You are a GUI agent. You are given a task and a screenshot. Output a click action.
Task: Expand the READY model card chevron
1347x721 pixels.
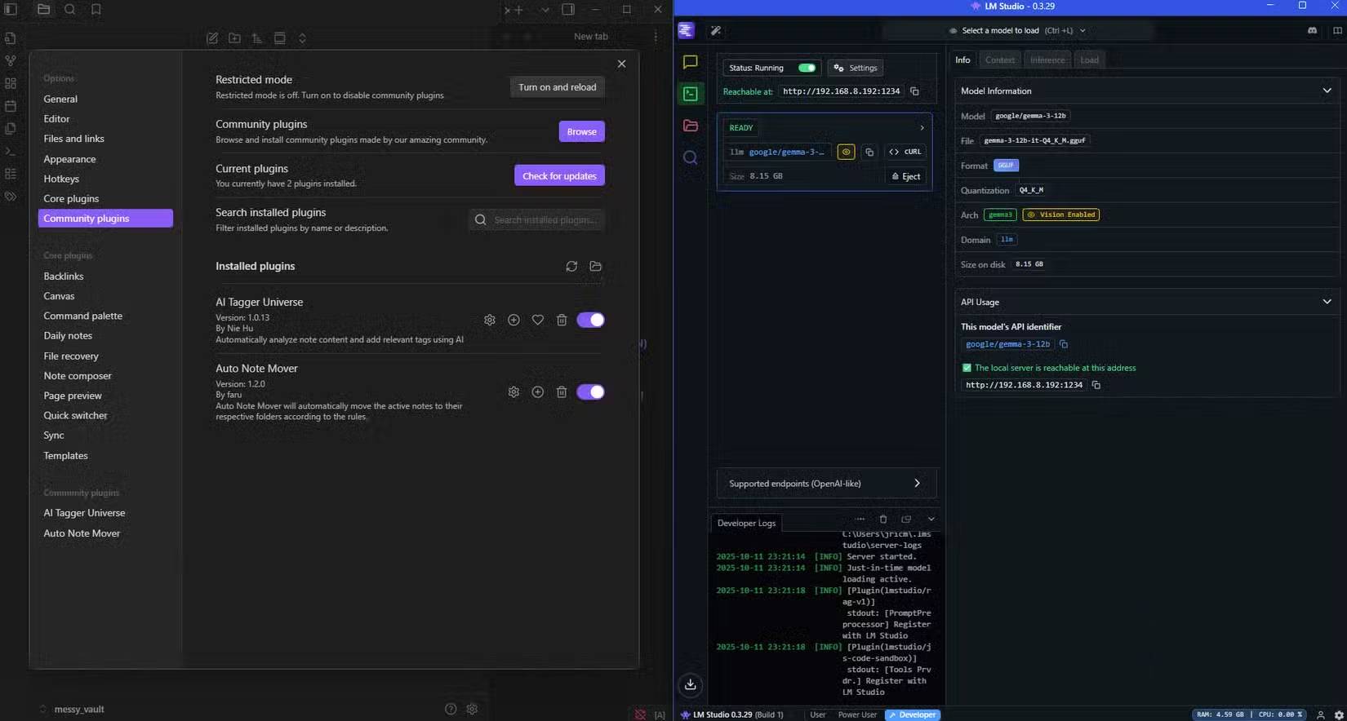click(922, 128)
